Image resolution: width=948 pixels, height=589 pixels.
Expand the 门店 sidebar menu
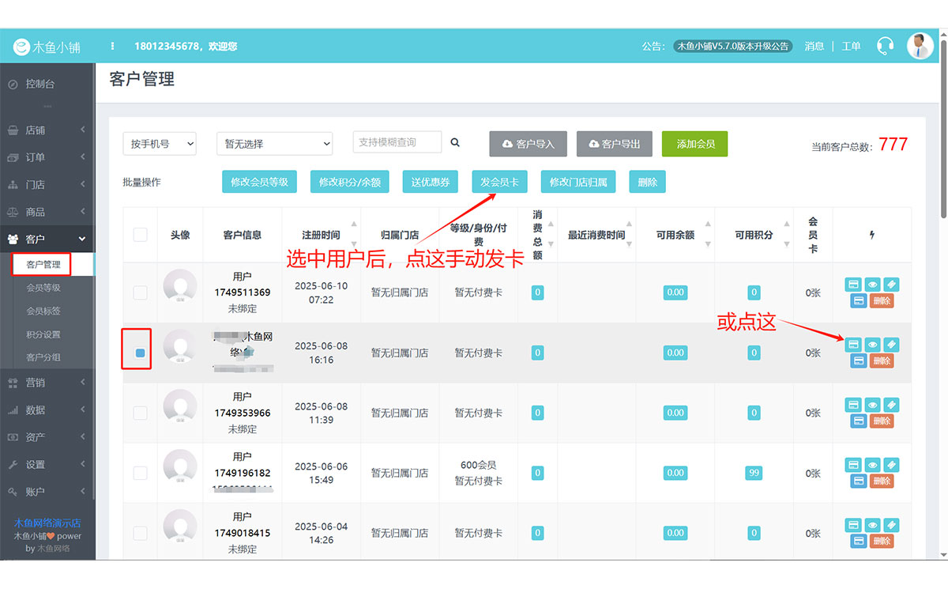(47, 184)
